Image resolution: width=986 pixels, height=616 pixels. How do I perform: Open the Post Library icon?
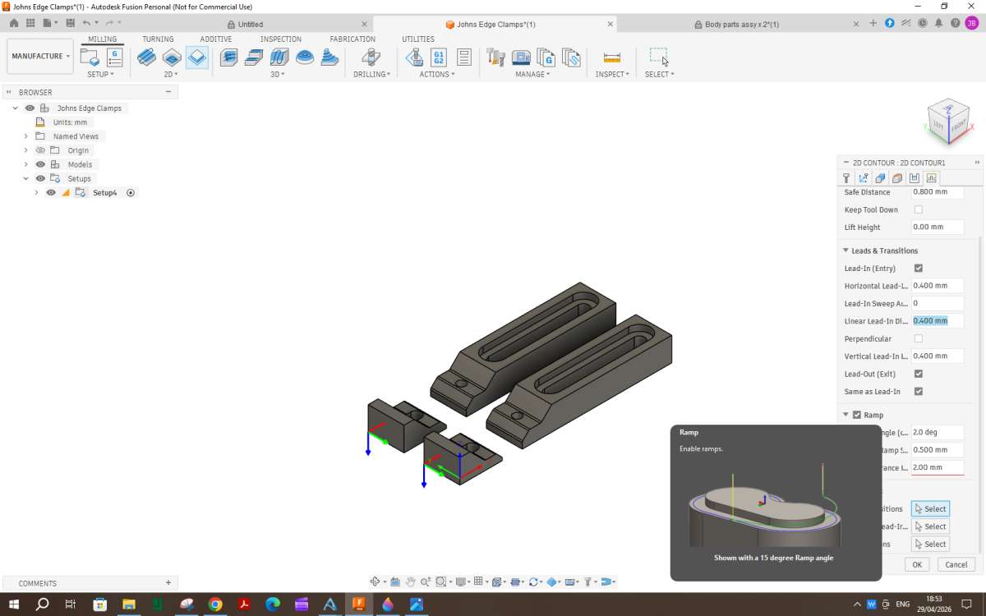[546, 57]
